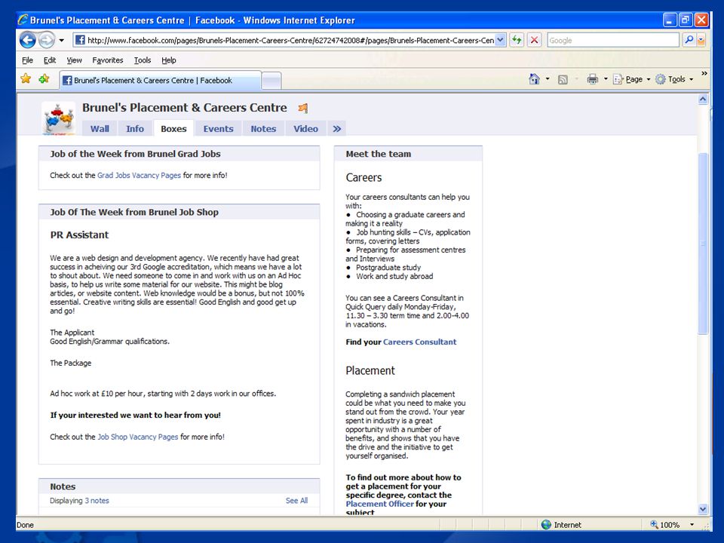The height and width of the screenshot is (543, 724).
Task: Click the RSS feeds icon
Action: 563,79
